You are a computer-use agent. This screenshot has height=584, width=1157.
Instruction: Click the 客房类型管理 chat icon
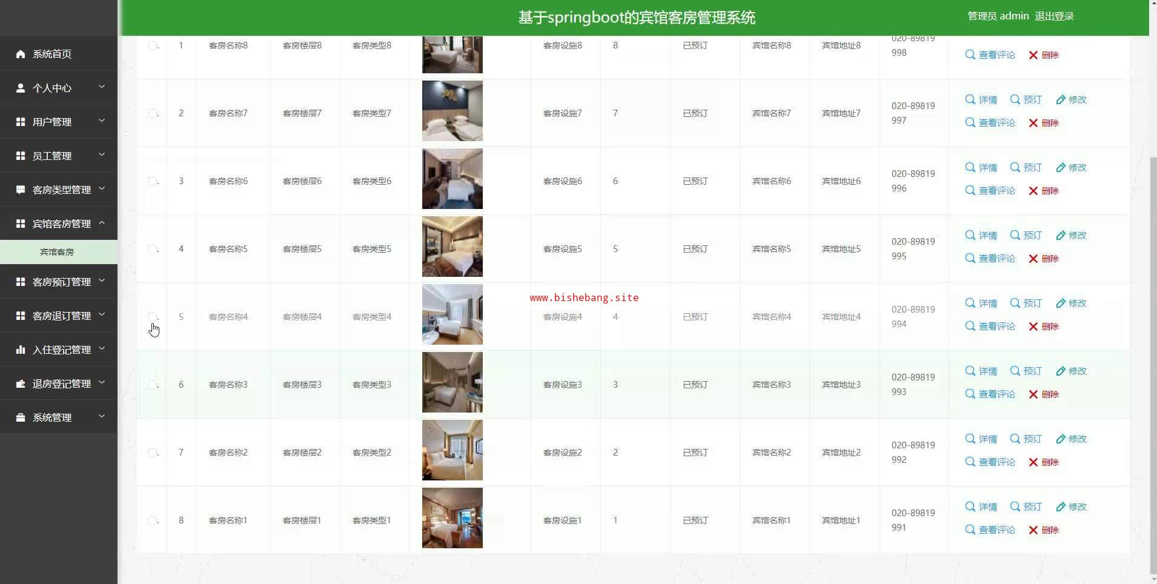pos(21,190)
